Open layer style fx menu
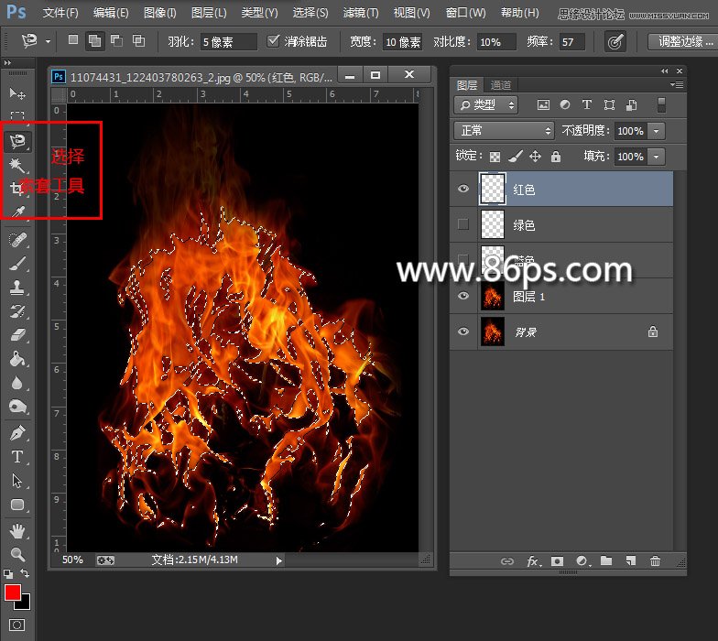 click(x=533, y=561)
